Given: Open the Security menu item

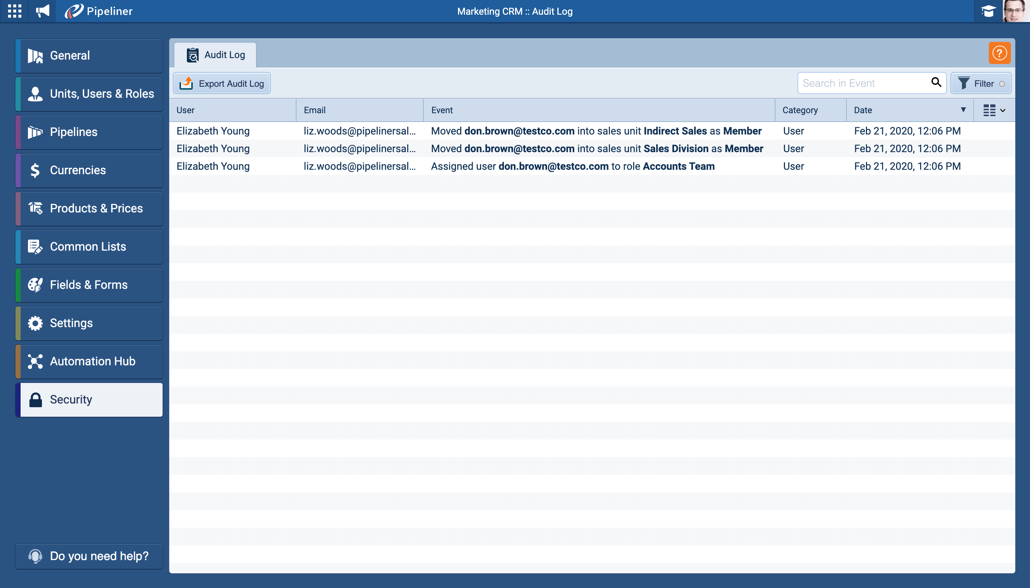Looking at the screenshot, I should [89, 400].
